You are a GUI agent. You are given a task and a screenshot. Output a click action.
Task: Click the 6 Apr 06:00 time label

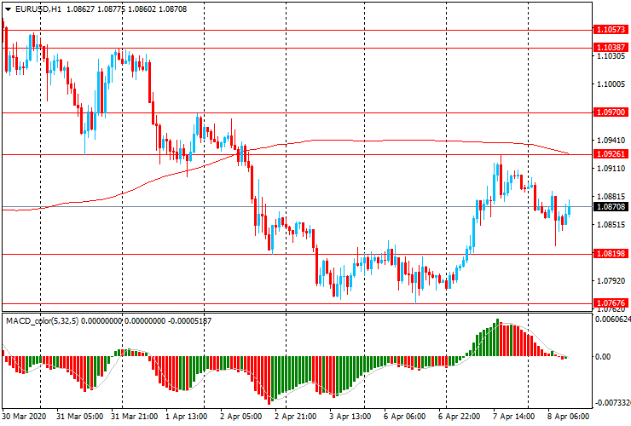[x=404, y=417]
